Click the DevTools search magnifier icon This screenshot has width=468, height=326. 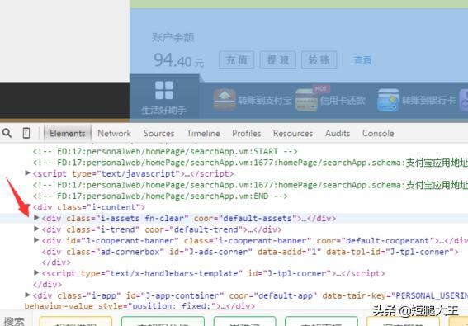7,133
